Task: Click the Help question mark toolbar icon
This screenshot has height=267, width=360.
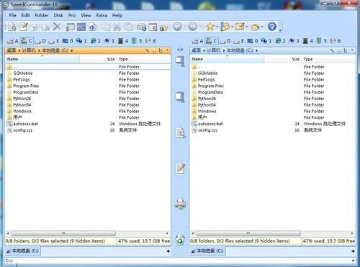Action: (271, 27)
